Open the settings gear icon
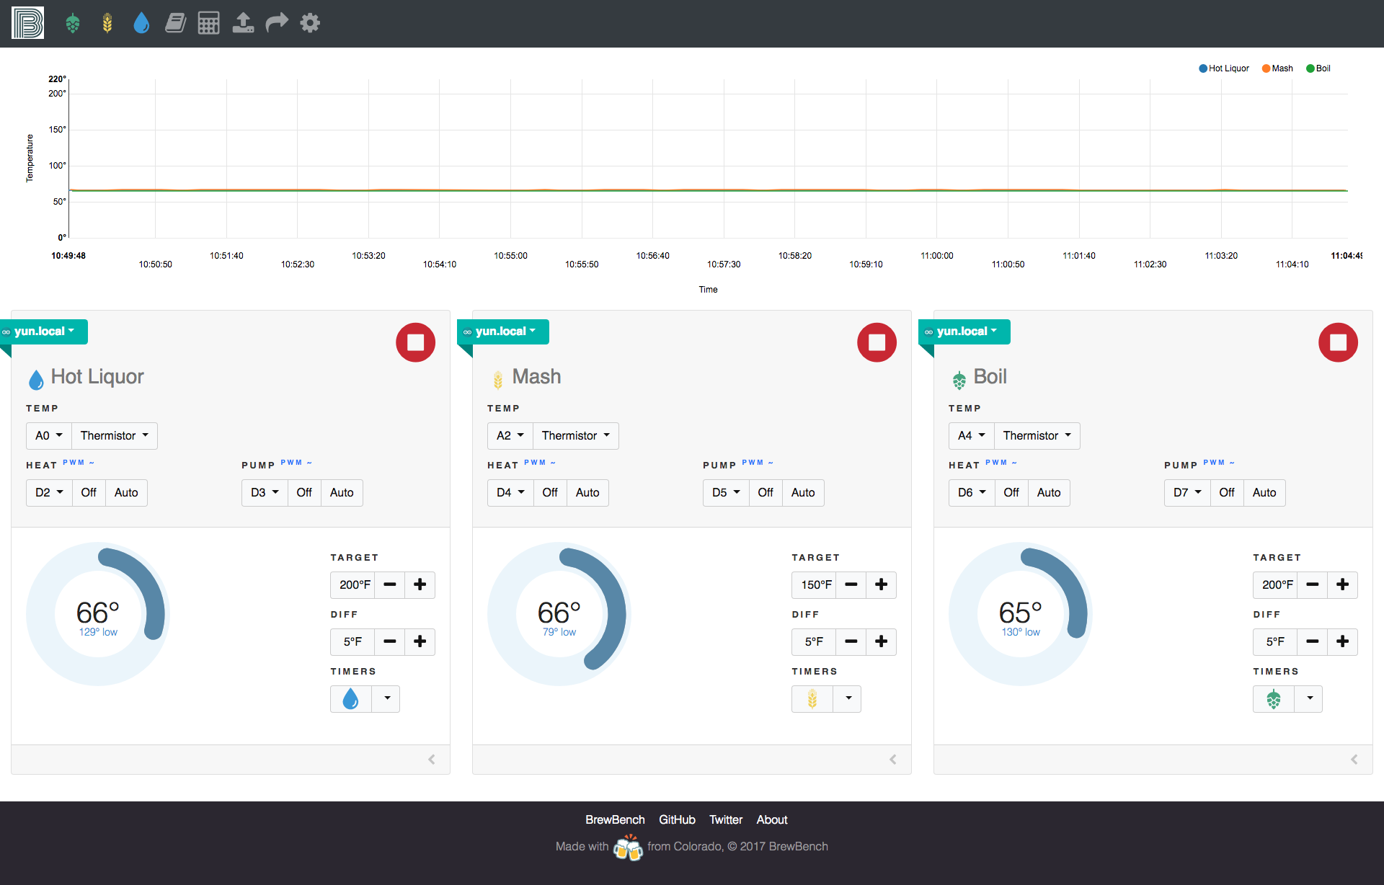Image resolution: width=1384 pixels, height=885 pixels. point(310,22)
